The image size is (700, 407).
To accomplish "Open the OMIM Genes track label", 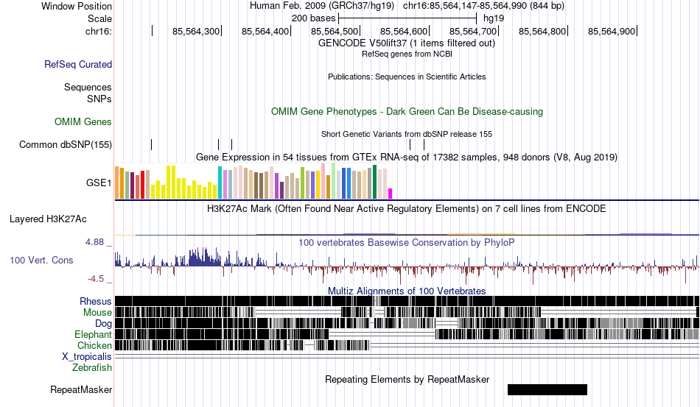I will pos(83,121).
